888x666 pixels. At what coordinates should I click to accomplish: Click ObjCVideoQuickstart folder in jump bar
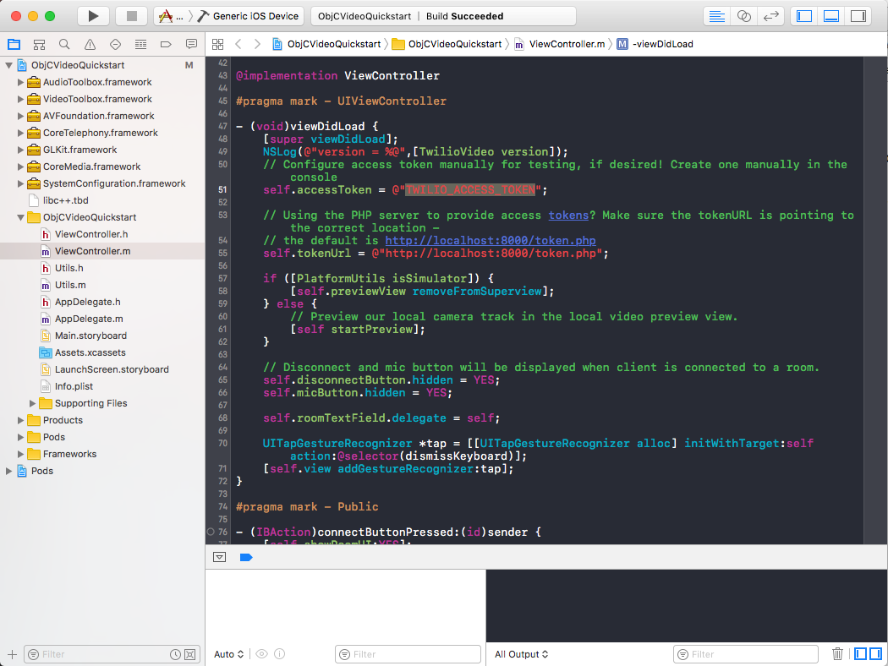tap(447, 44)
